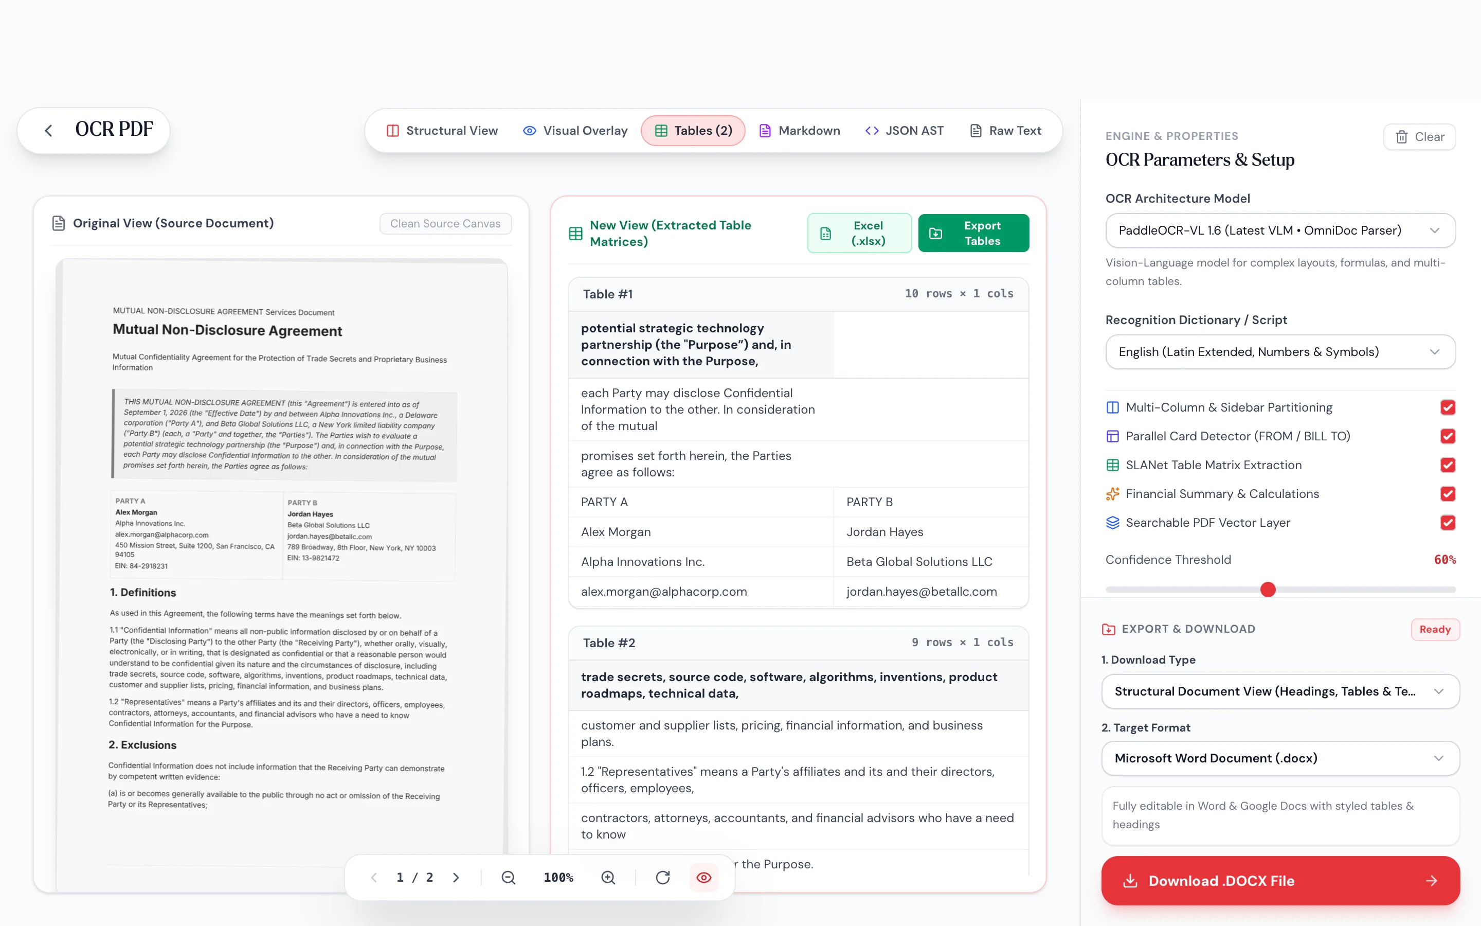Click the Financial Summary sparkle icon
Screen dimensions: 1481x926
point(1113,494)
